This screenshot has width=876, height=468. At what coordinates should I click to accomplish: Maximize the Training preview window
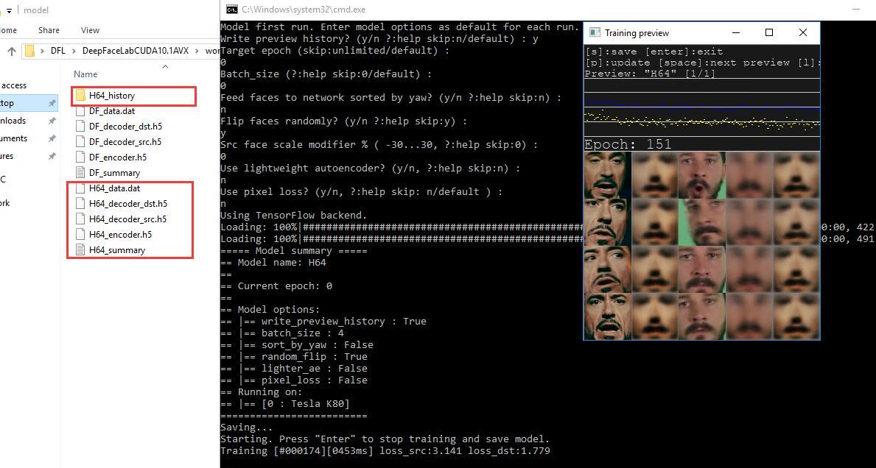point(769,32)
